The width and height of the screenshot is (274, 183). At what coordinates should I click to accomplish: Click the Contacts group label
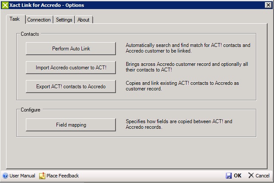30,34
